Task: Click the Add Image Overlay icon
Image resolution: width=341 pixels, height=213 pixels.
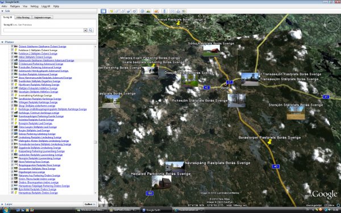Action: (129, 11)
